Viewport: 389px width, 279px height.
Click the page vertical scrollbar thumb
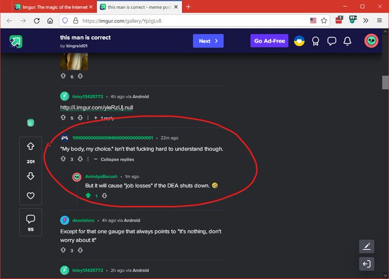point(385,82)
